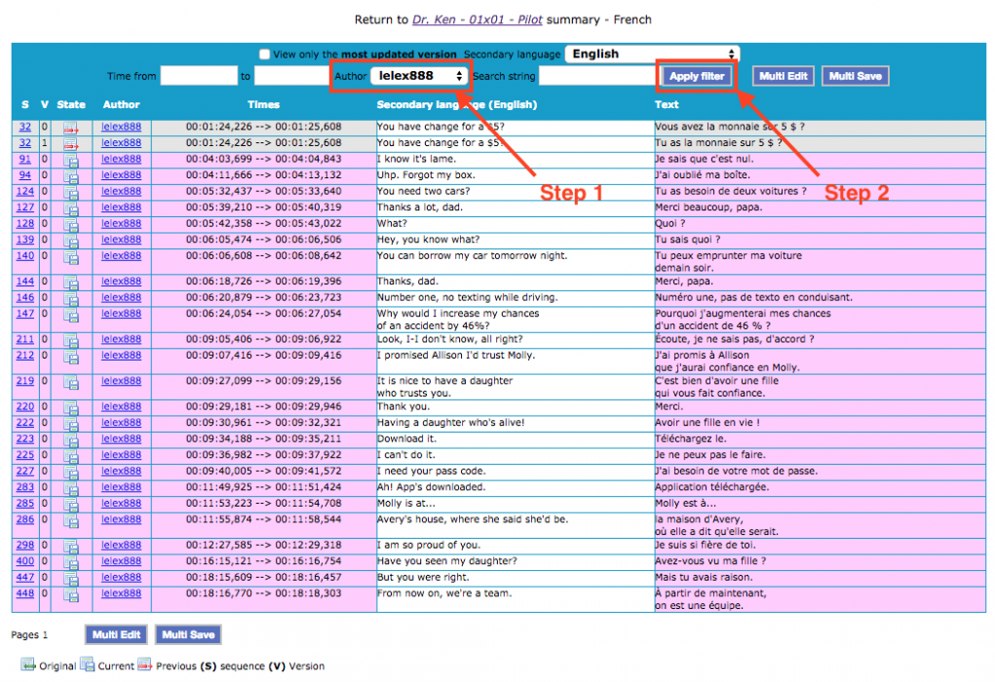Click the state icon for sequence 91
This screenshot has width=995, height=682.
(71, 159)
